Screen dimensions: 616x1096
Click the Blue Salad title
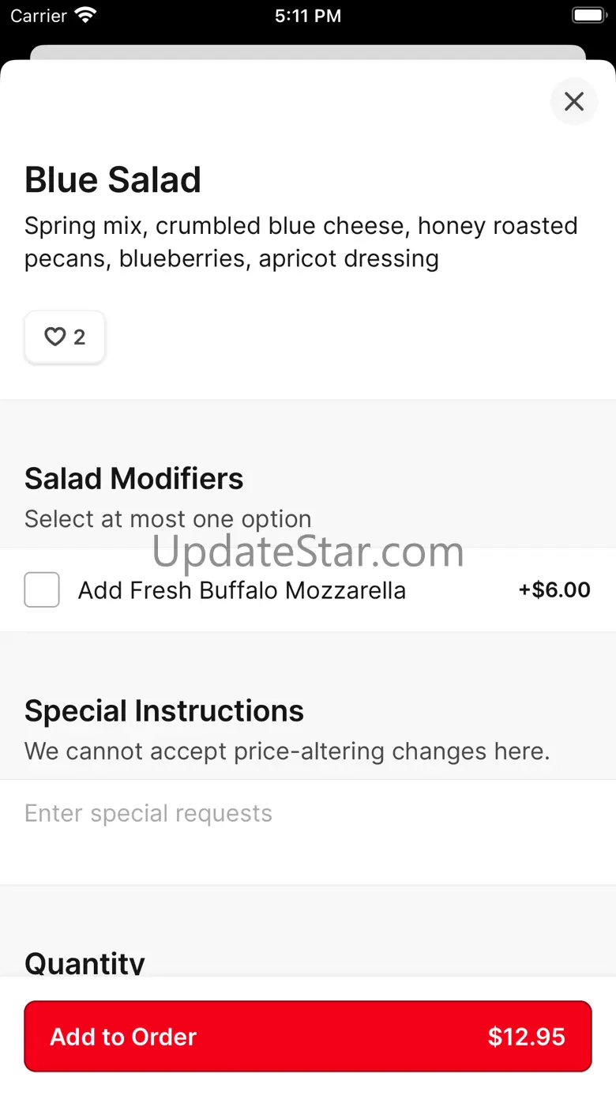[x=113, y=179]
